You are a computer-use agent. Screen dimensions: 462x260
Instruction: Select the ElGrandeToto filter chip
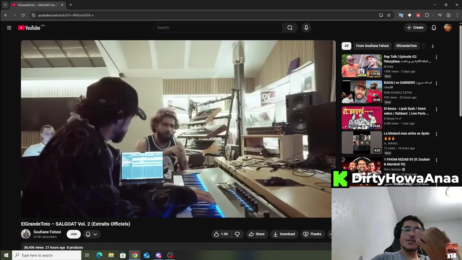point(406,46)
